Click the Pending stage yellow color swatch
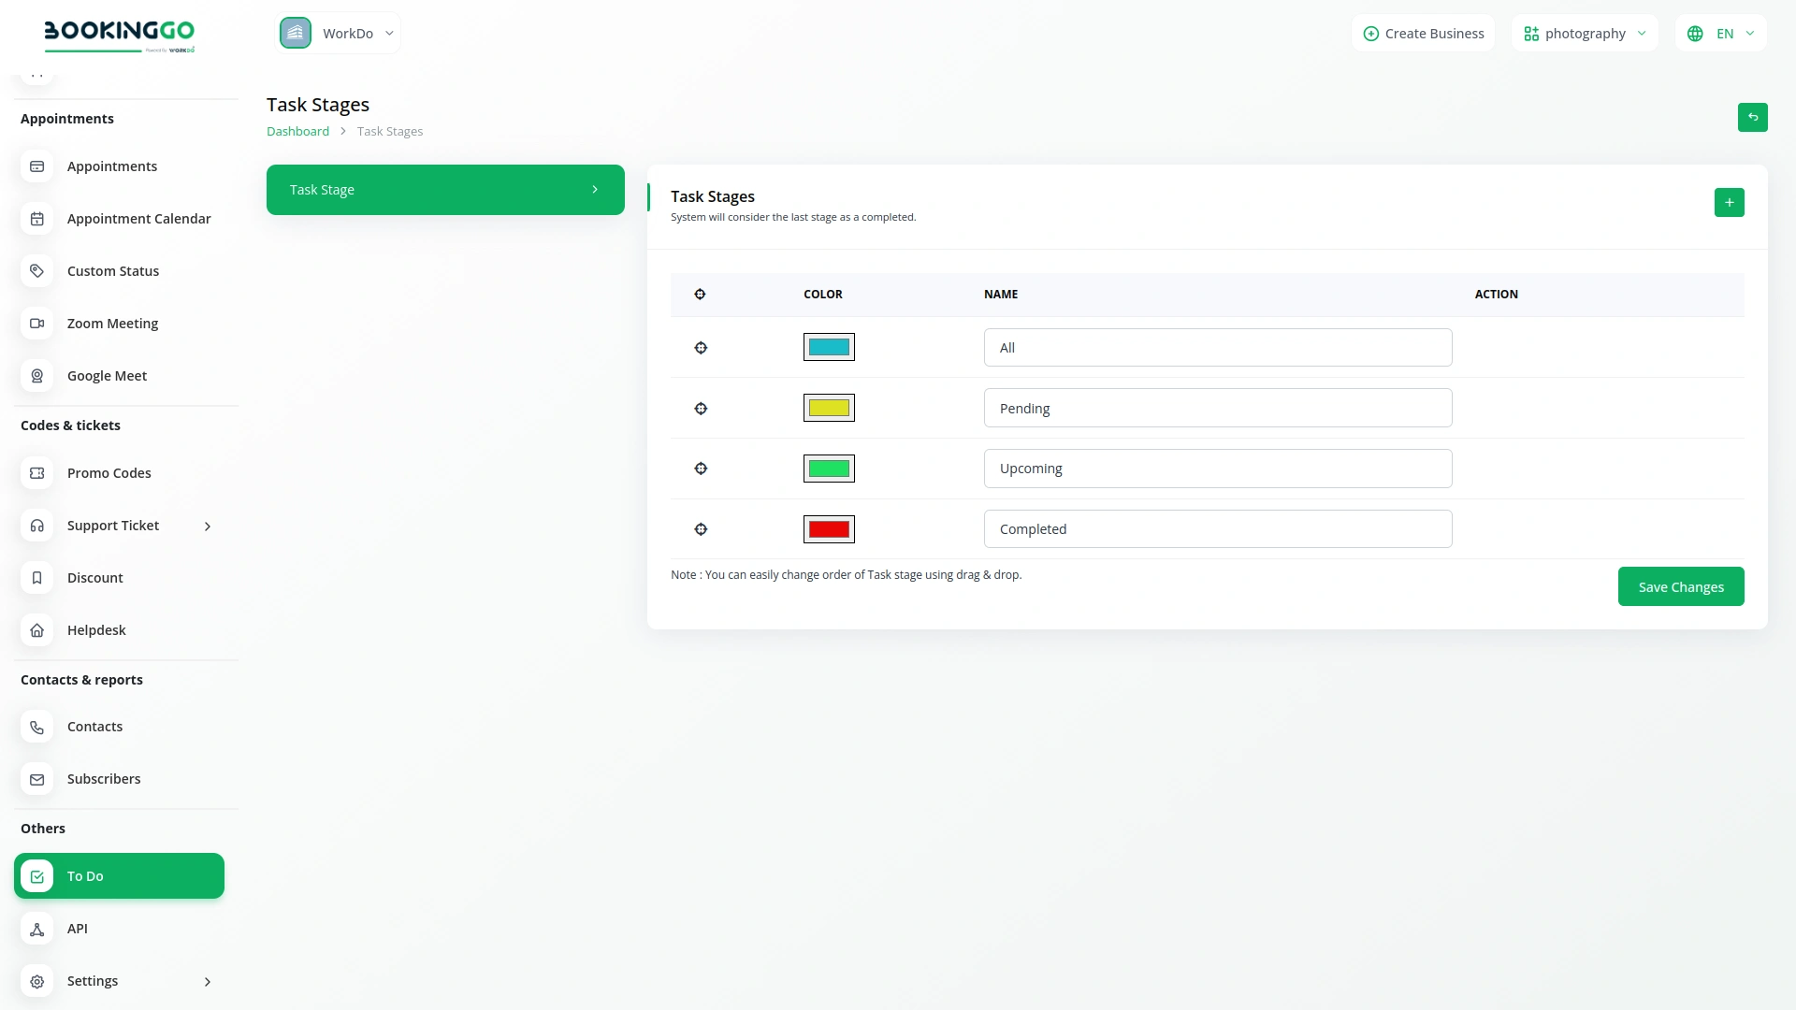The width and height of the screenshot is (1796, 1010). coord(829,408)
